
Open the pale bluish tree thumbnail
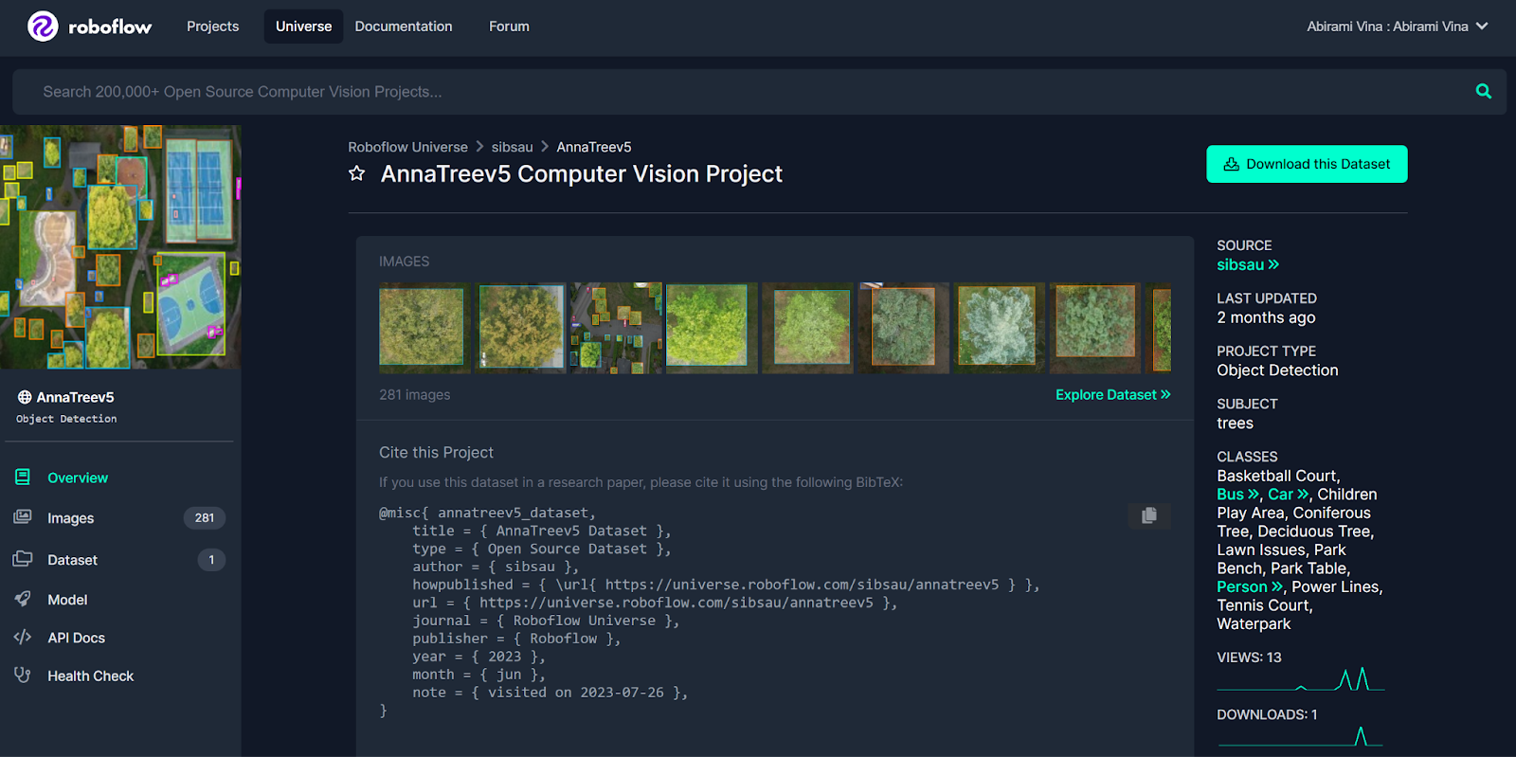tap(999, 328)
